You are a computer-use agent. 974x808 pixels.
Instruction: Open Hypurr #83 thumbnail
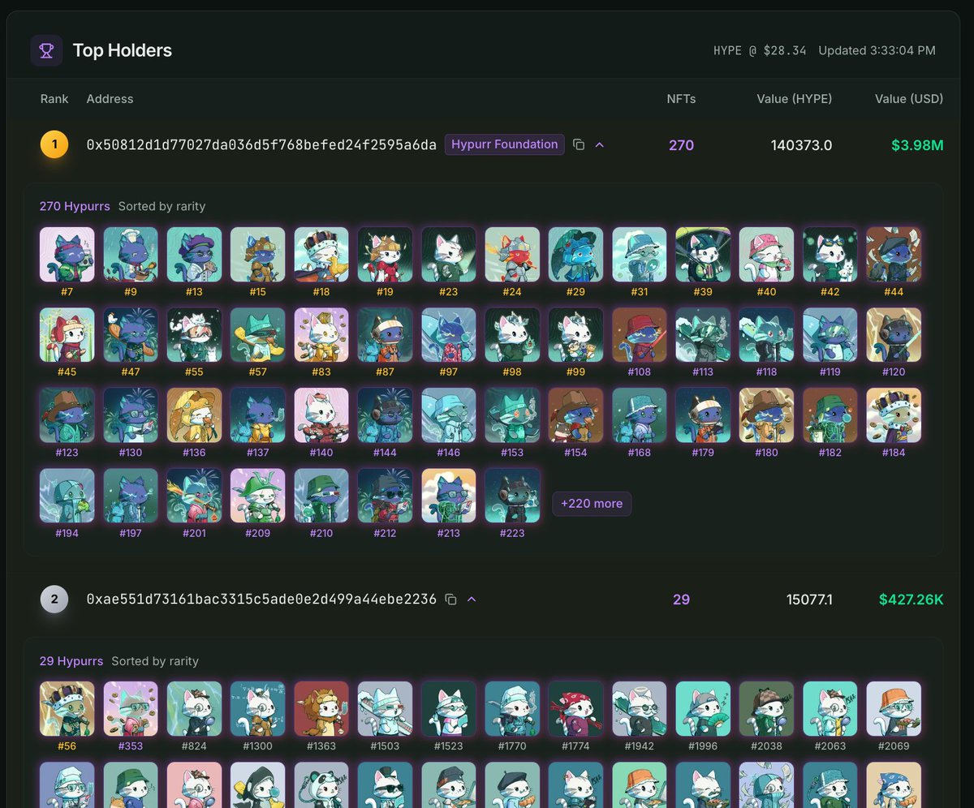[321, 334]
